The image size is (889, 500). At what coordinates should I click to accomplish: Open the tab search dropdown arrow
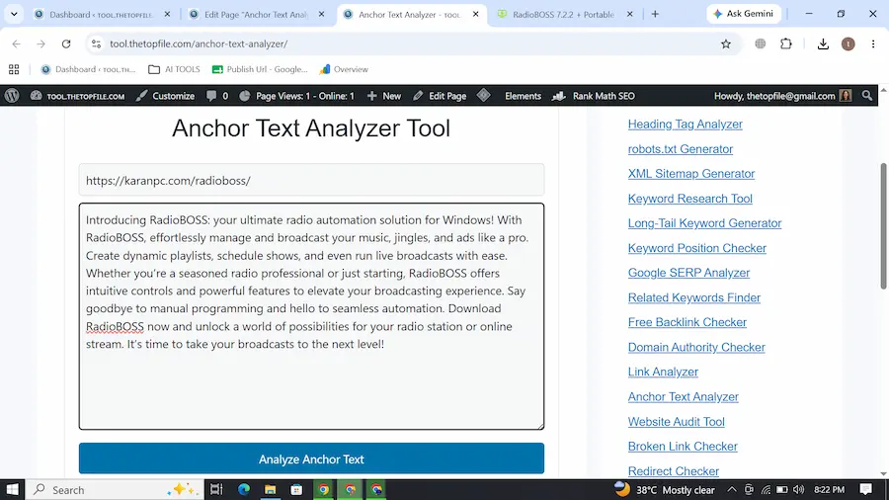click(14, 14)
